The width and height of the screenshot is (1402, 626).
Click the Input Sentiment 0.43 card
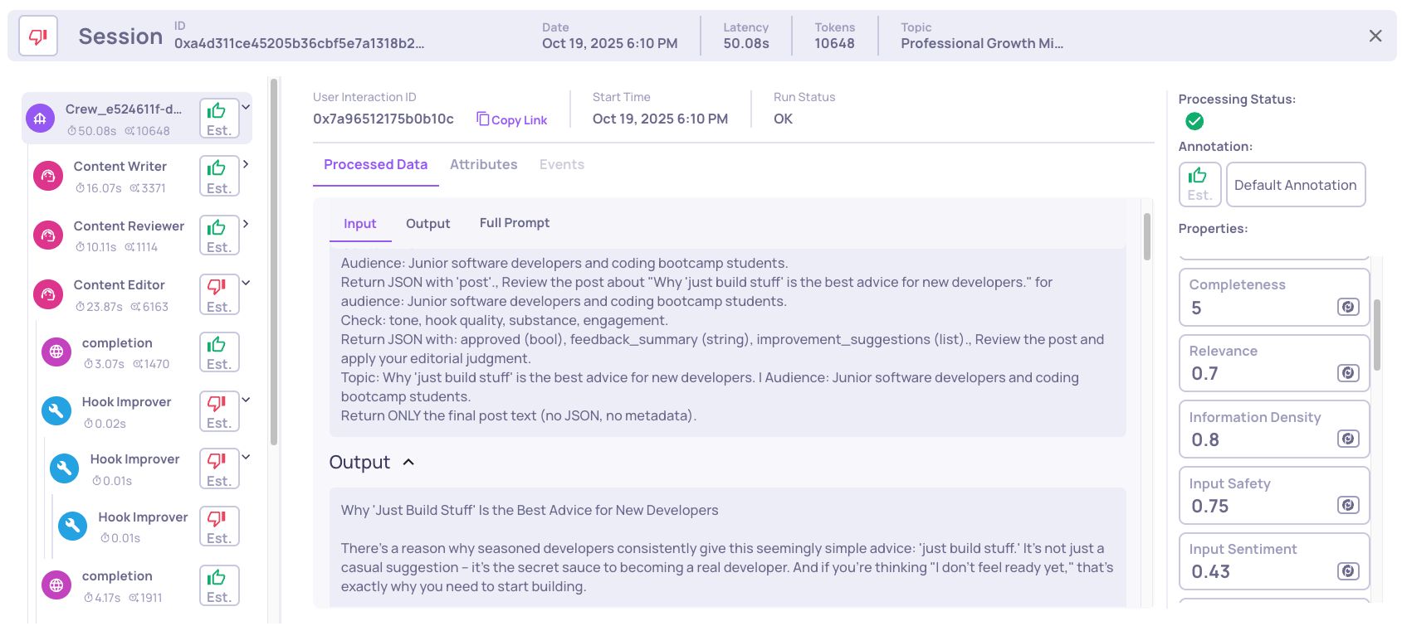1274,561
